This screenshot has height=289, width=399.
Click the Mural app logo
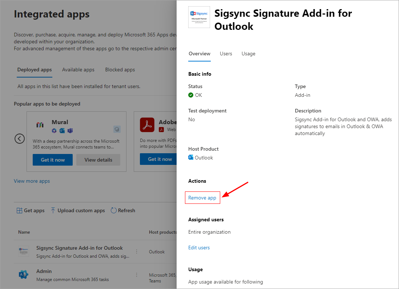click(x=40, y=125)
